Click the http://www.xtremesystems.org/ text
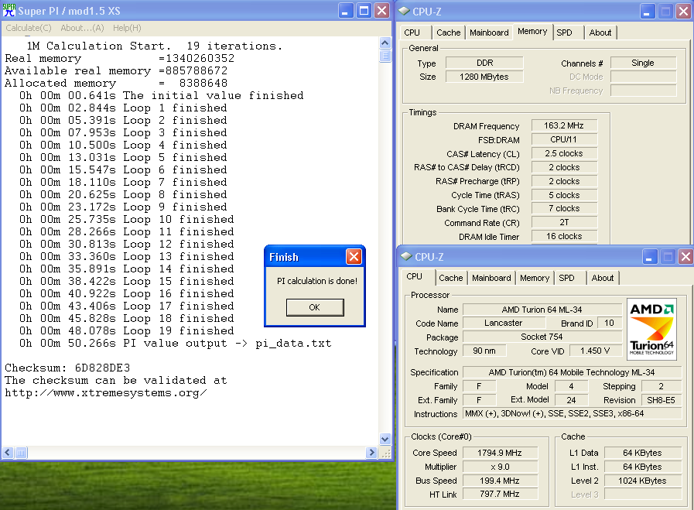This screenshot has height=510, width=694. click(106, 392)
